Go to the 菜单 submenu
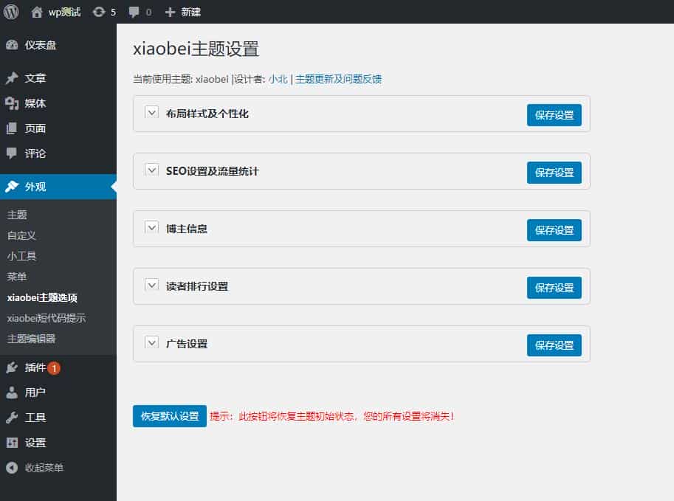 pos(17,276)
